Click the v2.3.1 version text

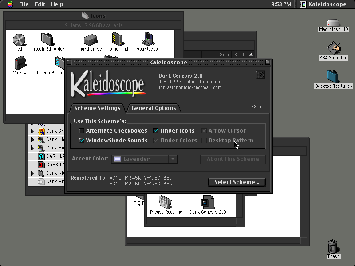258,106
